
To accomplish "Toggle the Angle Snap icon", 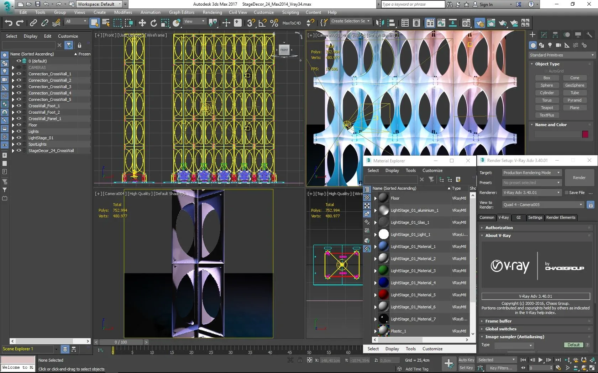I will tap(263, 23).
